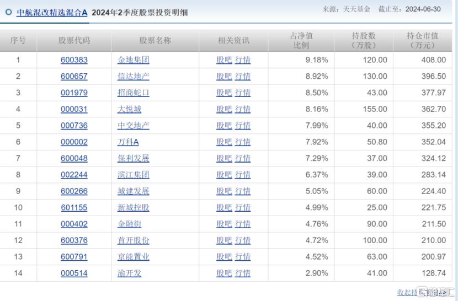
Task: View 行情 quotes for 中交地产
Action: click(x=243, y=125)
